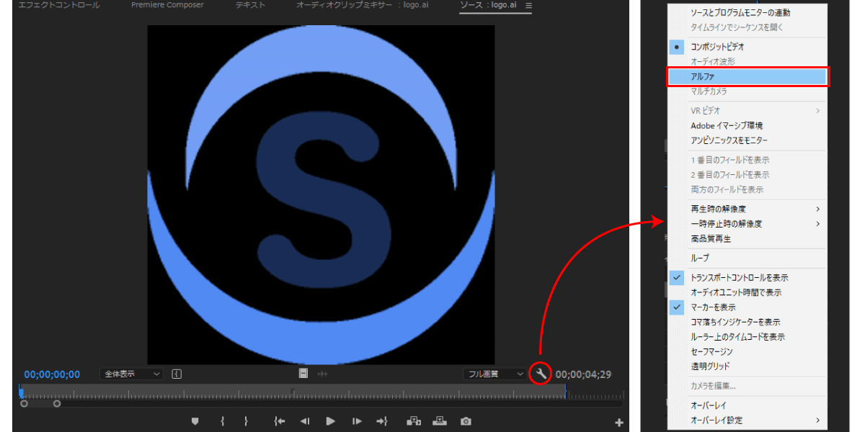Screen dimensions: 865x432
Task: Enable セーフマージン display
Action: (x=748, y=351)
